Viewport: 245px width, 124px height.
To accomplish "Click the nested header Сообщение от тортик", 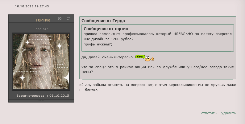I will pos(106,29).
